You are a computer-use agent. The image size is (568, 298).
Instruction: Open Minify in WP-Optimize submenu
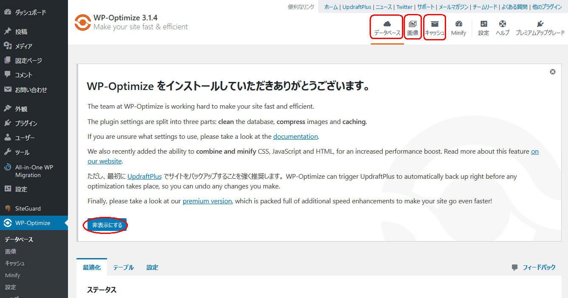click(13, 275)
